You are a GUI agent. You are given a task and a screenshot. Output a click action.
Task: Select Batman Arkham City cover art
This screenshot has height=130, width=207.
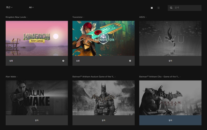coord(170,98)
